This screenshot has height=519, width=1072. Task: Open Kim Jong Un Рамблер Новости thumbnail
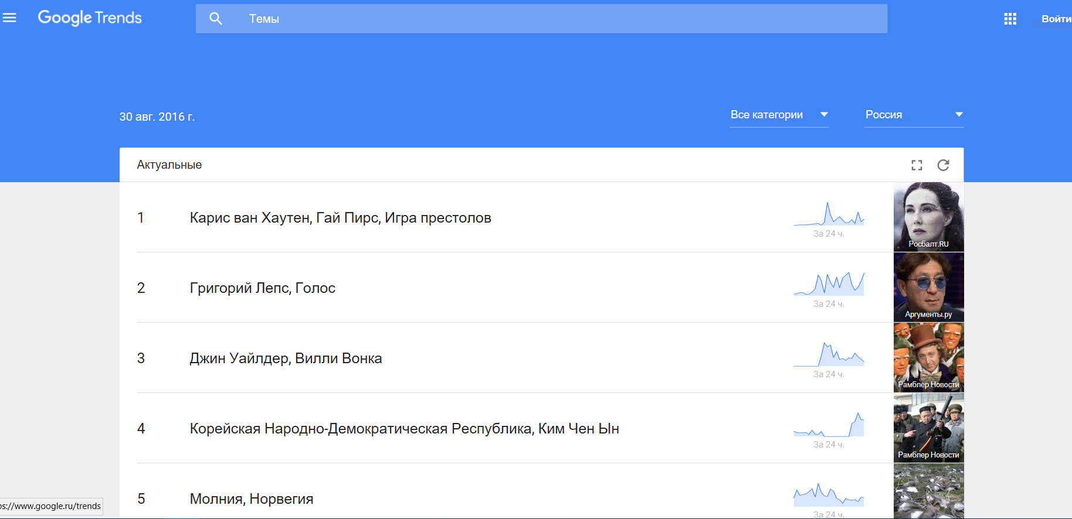928,428
